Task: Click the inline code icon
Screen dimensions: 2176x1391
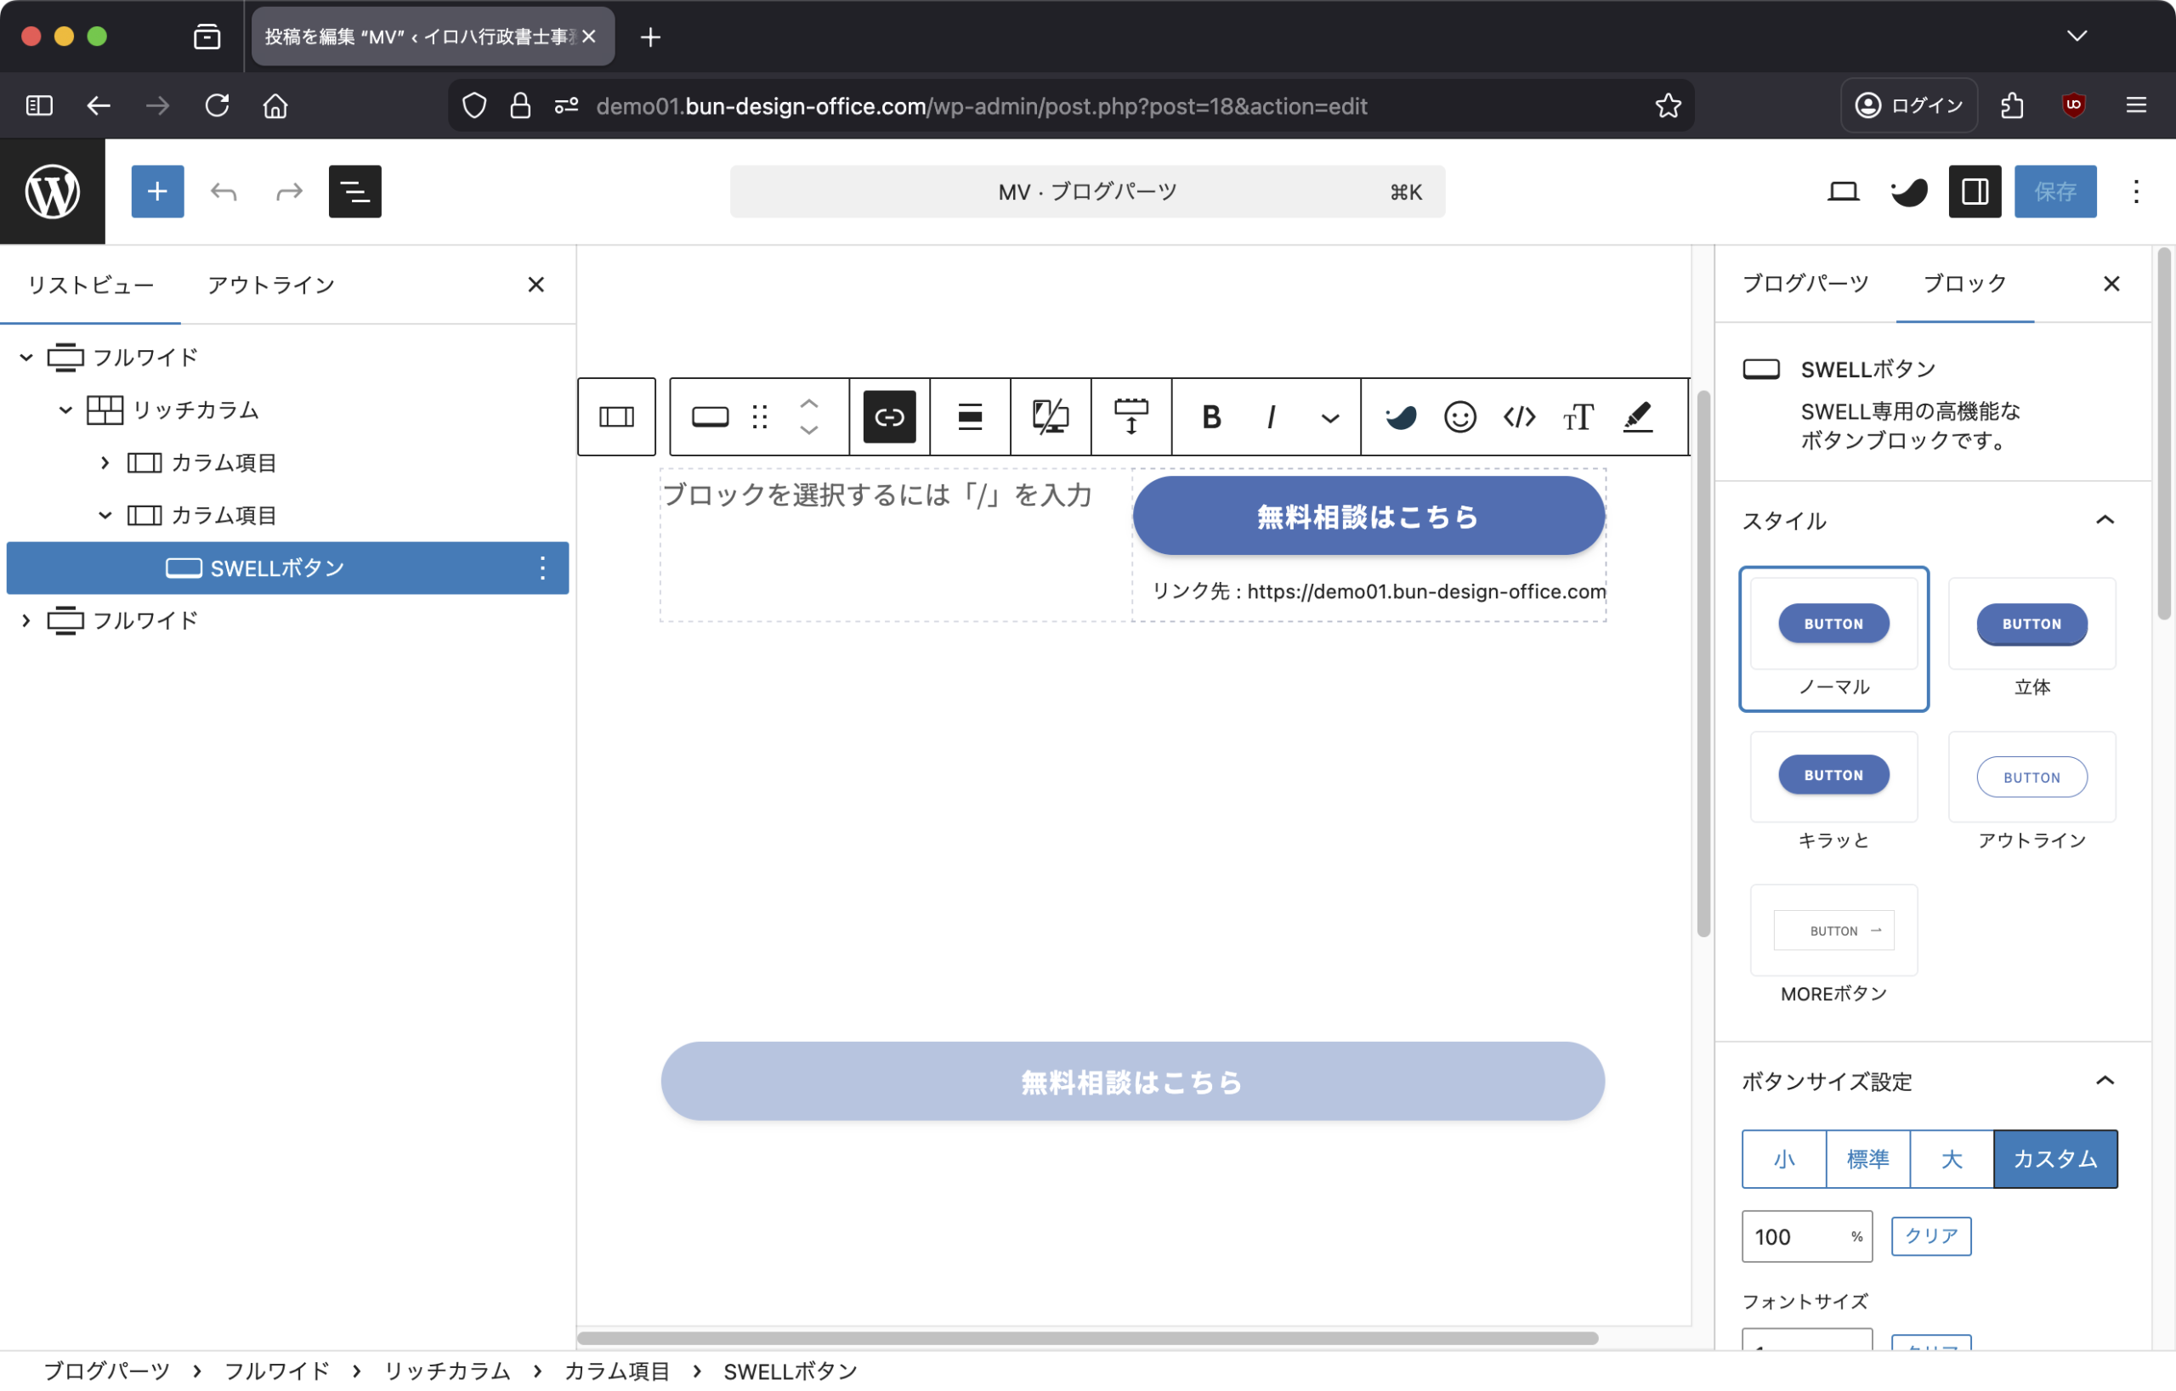Action: (1519, 416)
